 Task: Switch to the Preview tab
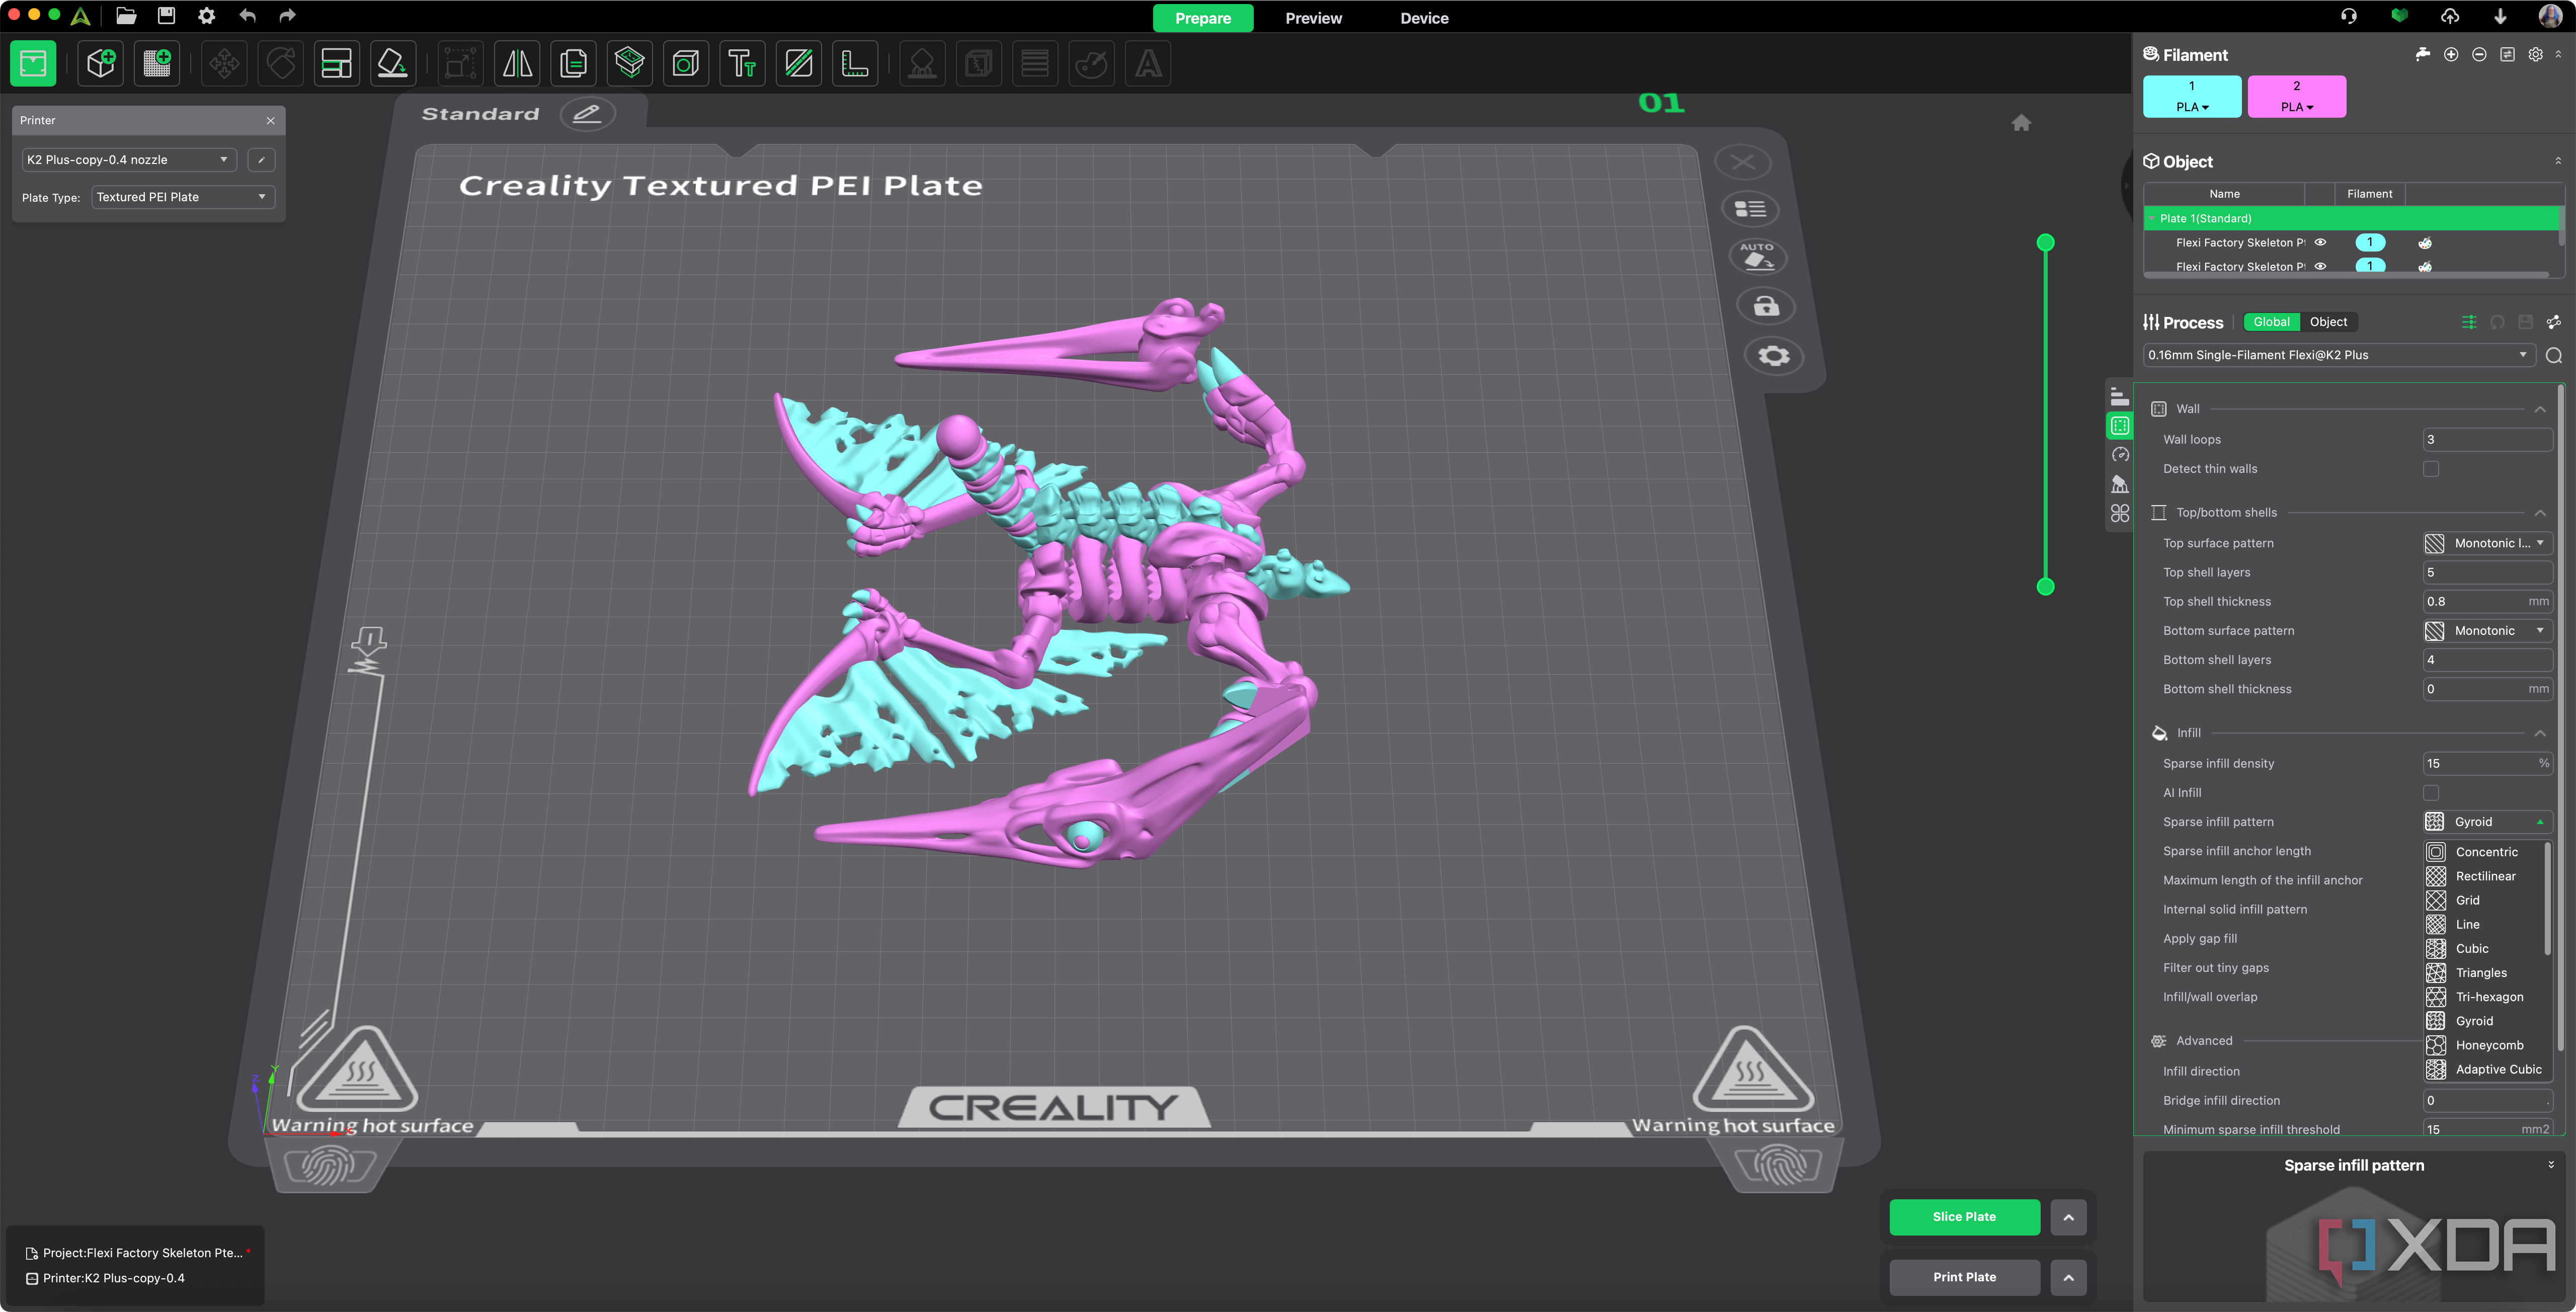[x=1313, y=18]
